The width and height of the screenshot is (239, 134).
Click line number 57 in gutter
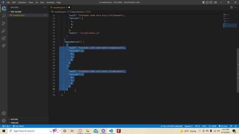pyautogui.click(x=54, y=92)
